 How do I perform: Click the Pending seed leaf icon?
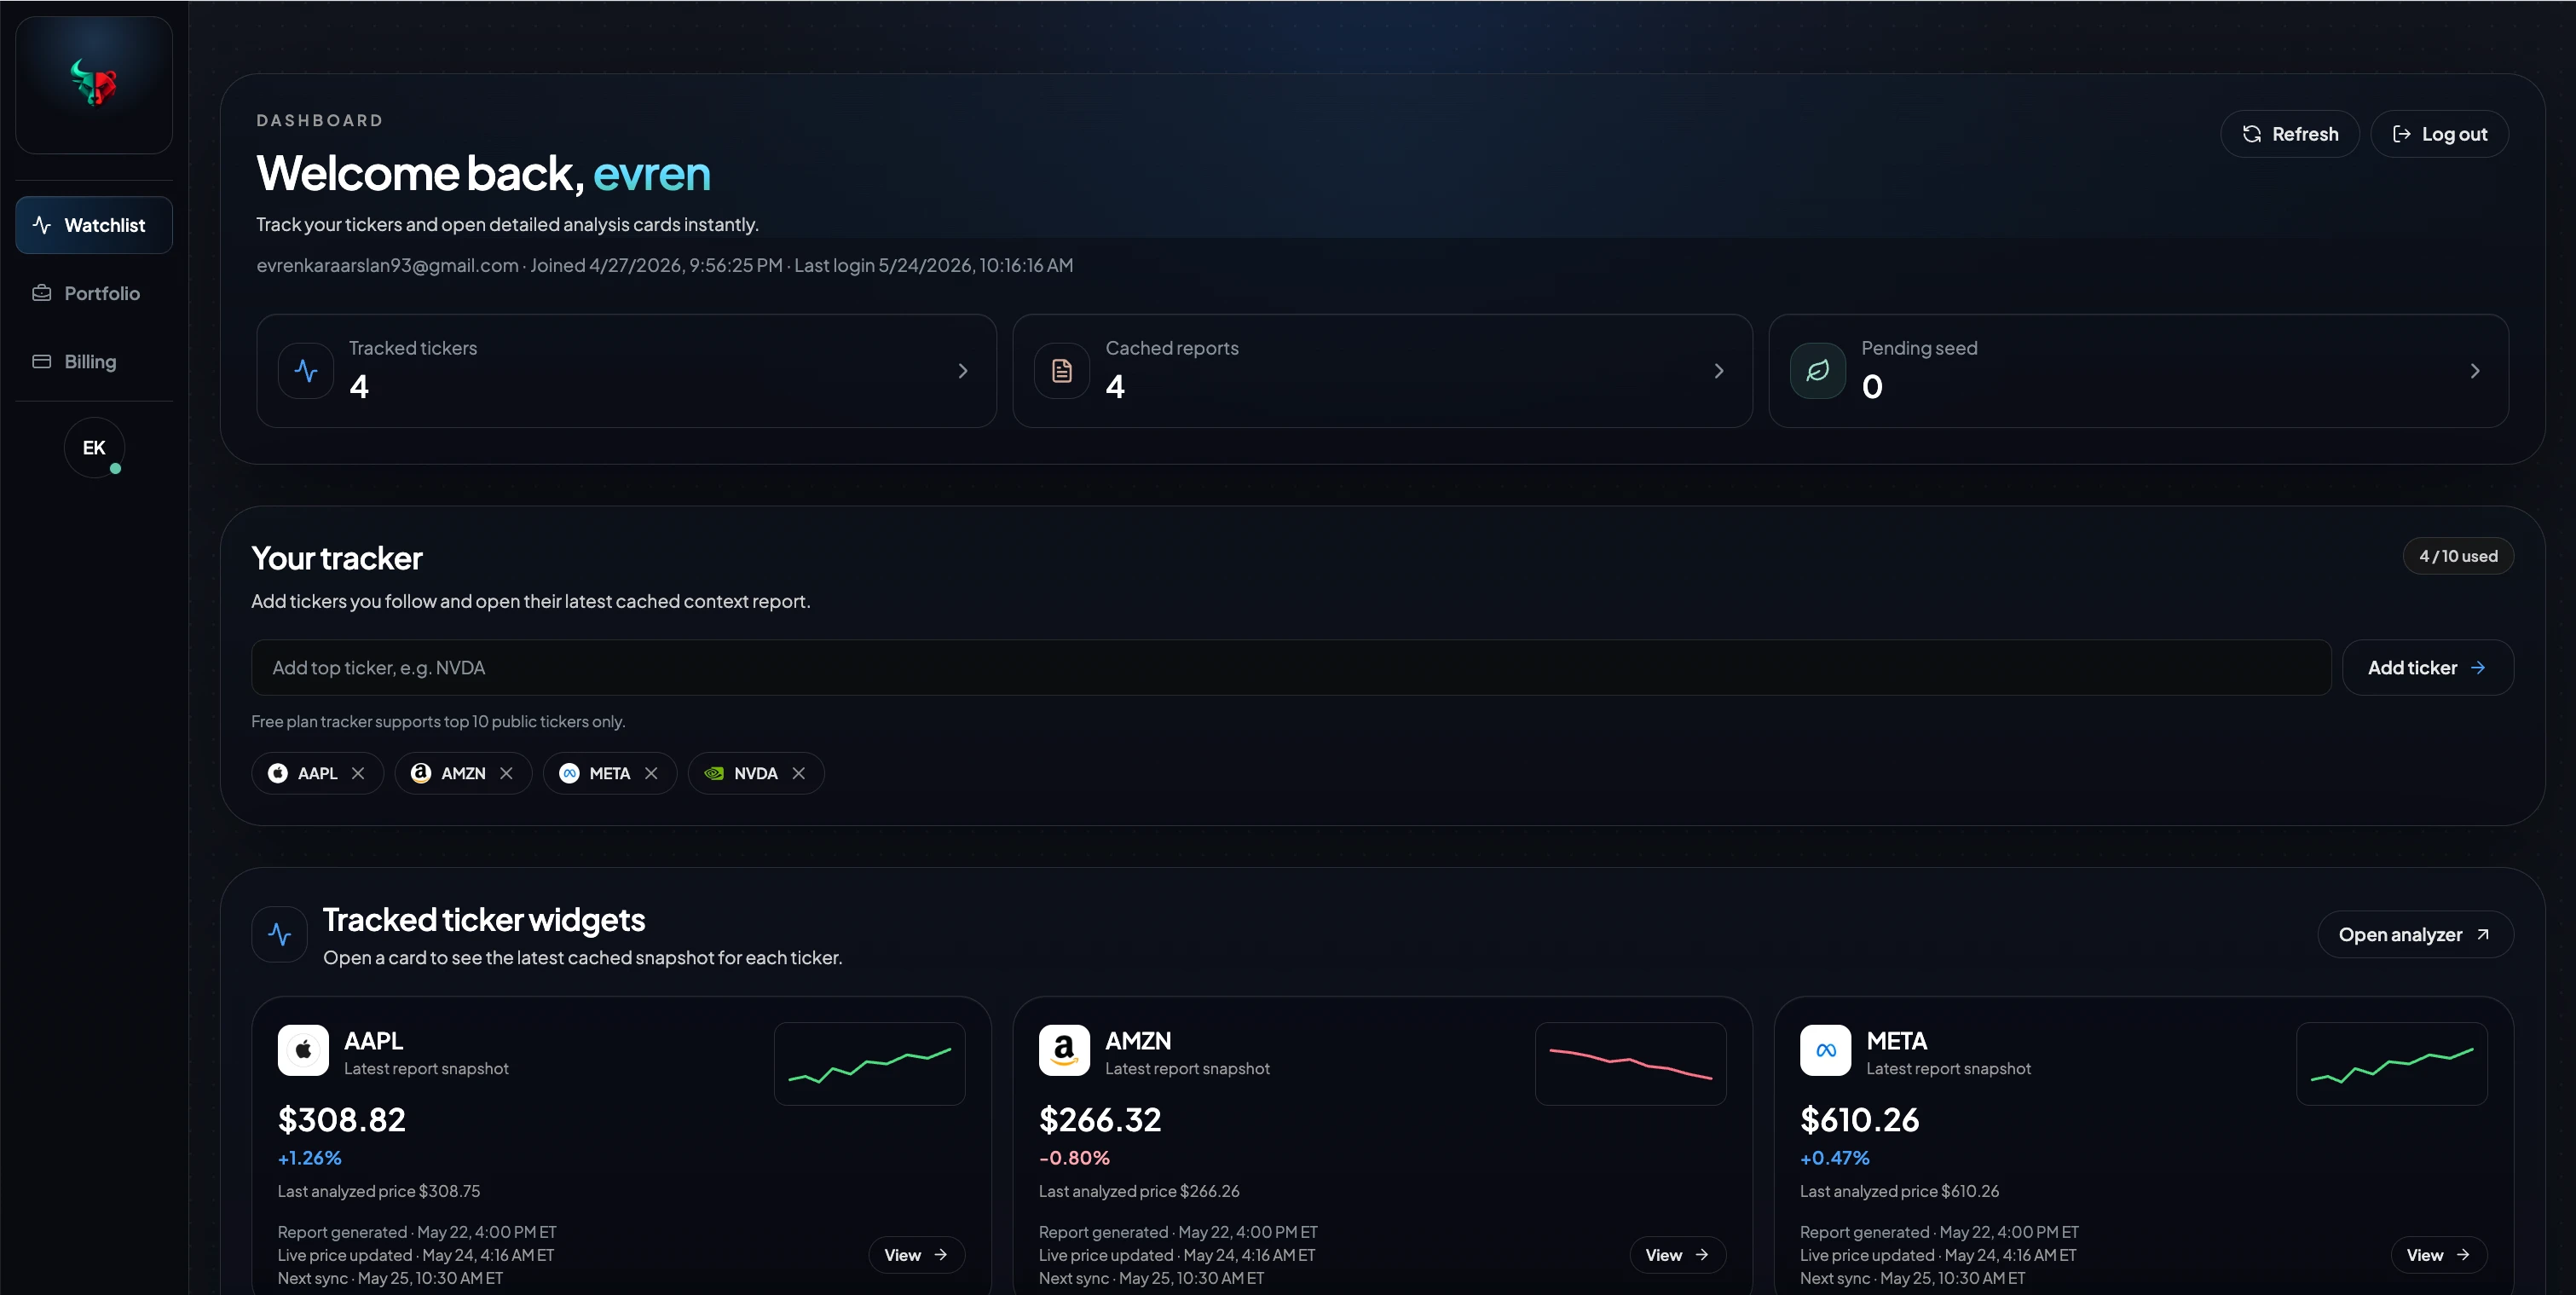pyautogui.click(x=1817, y=371)
